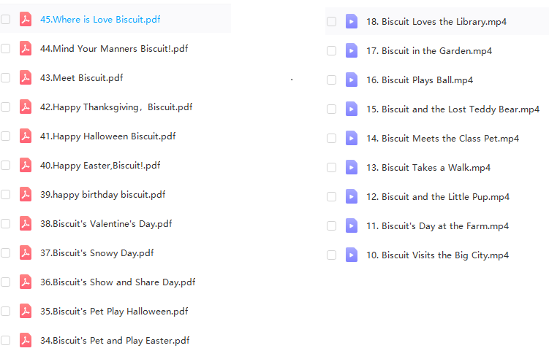Viewport: 549px width, 359px height.
Task: Tick checkbox for 12. Biscuit and the Little Pup.mp4
Action: 332,196
